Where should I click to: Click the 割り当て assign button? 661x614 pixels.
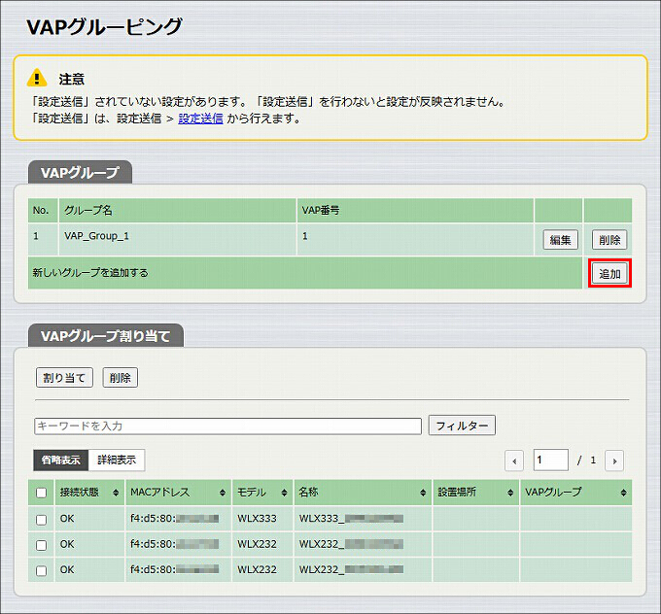tap(64, 378)
